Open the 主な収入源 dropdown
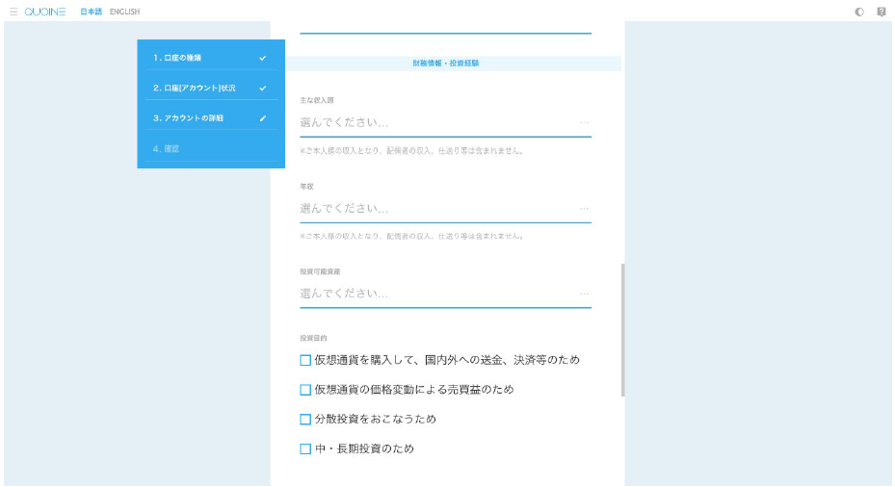Viewport: 895px width, 487px height. pos(445,122)
